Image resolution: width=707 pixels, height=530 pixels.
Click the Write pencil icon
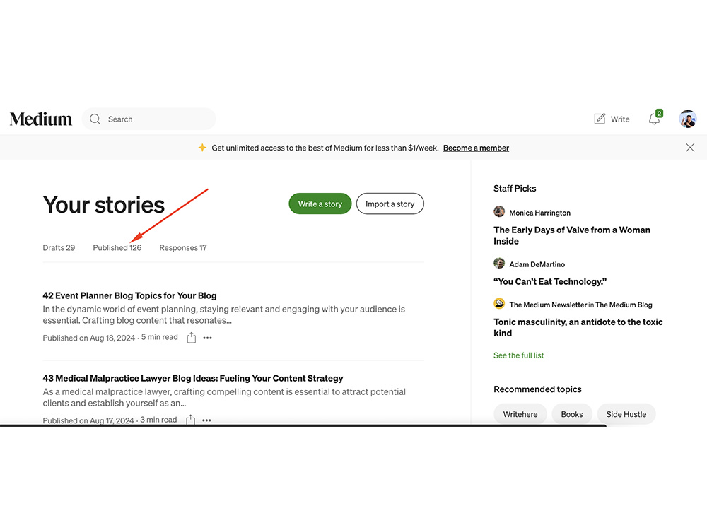point(600,119)
